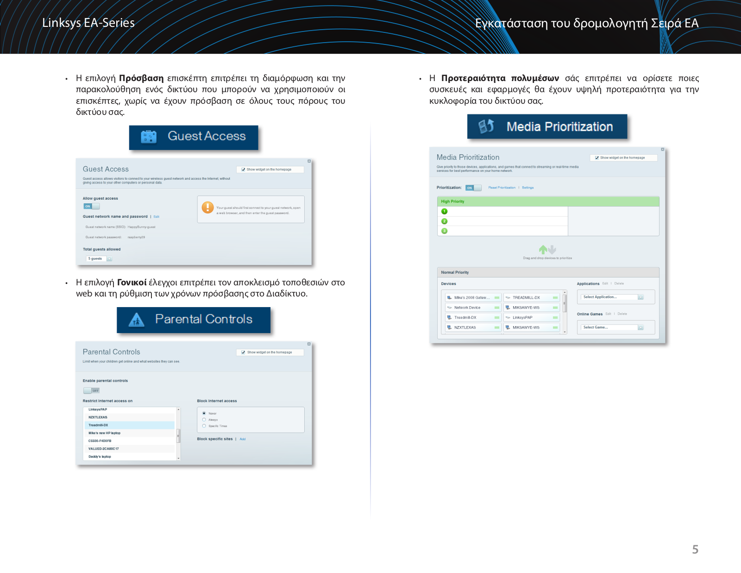Select Treadmill-DX in the restrict access list
The height and width of the screenshot is (573, 741).
[130, 425]
